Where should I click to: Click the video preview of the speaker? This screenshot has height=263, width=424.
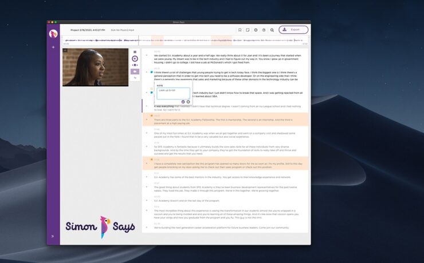pyautogui.click(x=96, y=67)
